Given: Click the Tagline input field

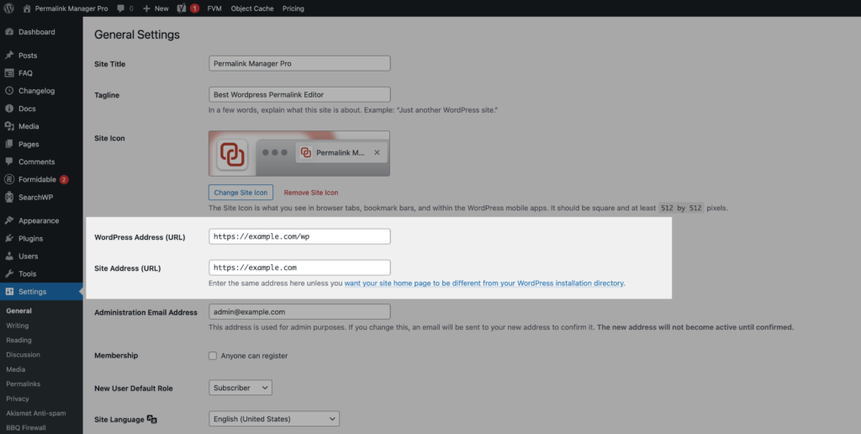Looking at the screenshot, I should [x=299, y=94].
